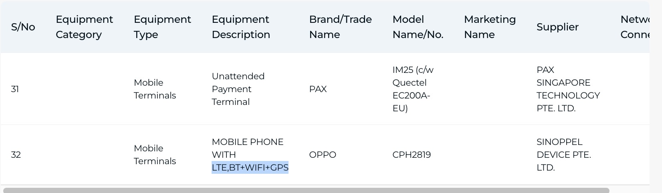
Task: Select the Unattended Payment Terminal description
Action: (x=238, y=89)
